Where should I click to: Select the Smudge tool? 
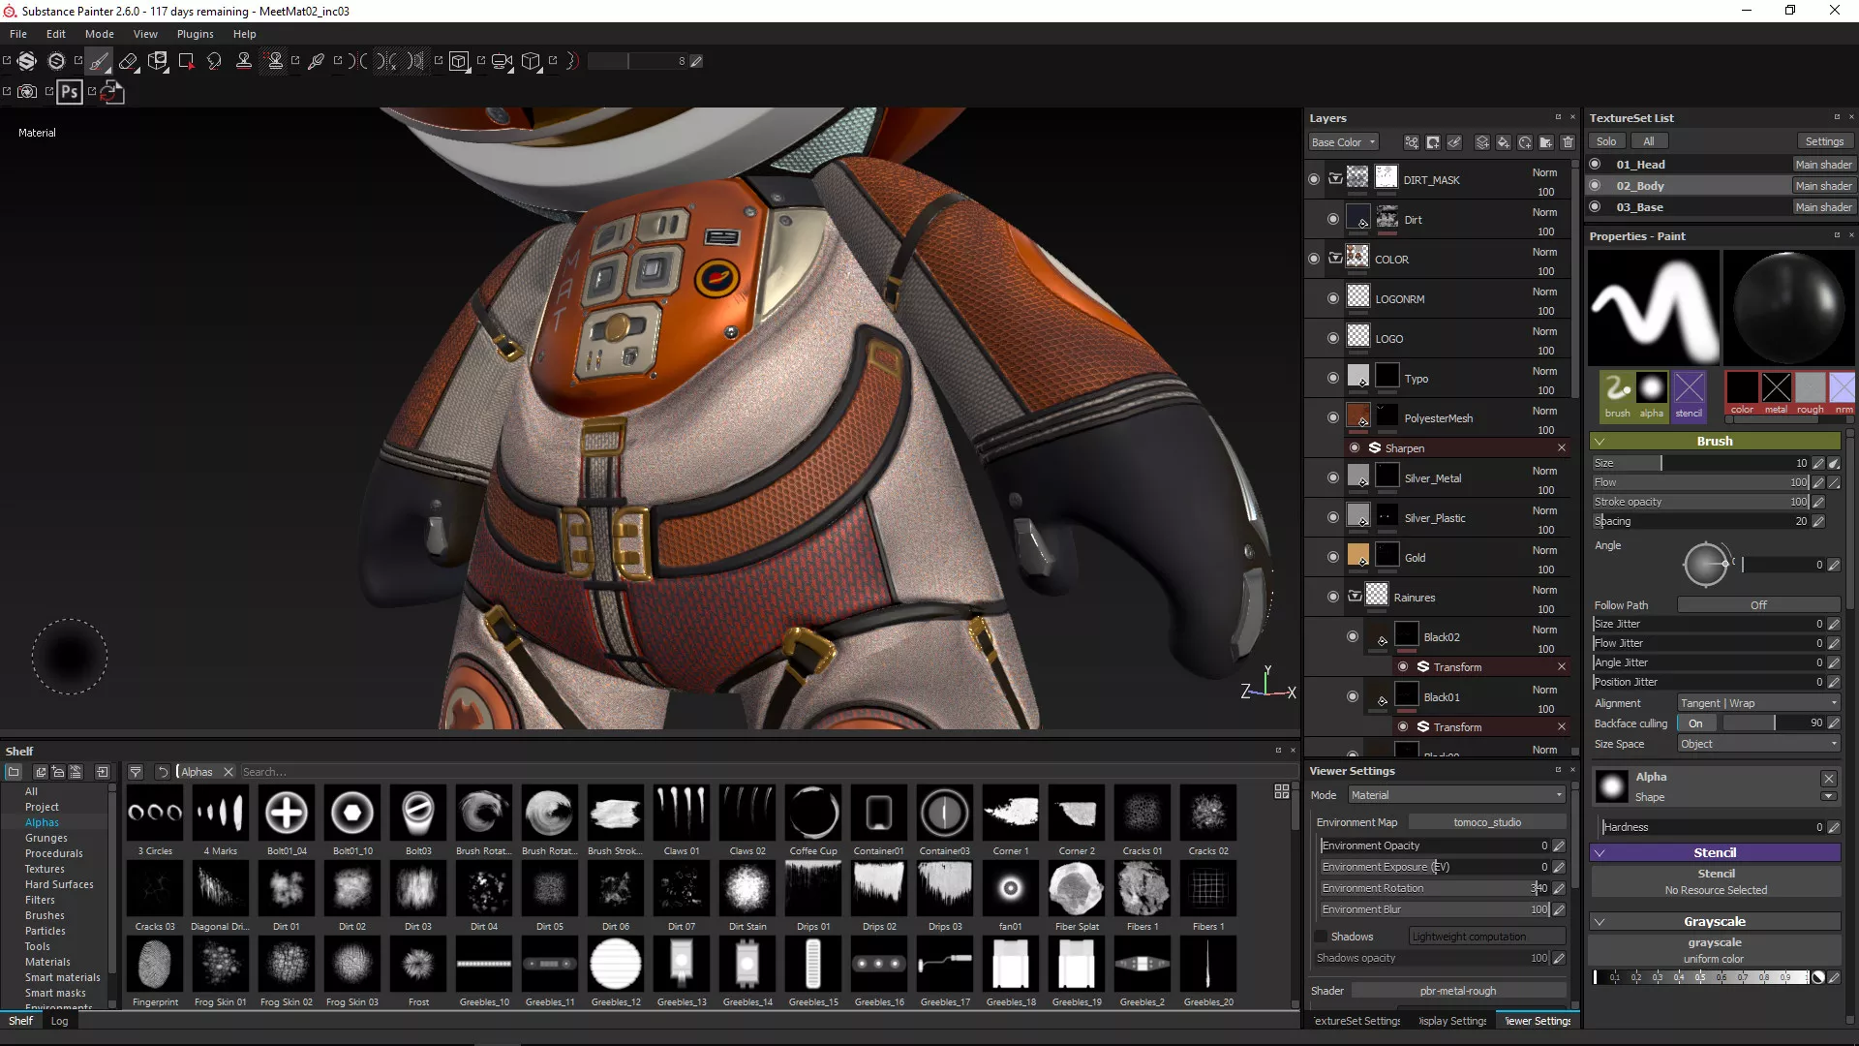(214, 61)
